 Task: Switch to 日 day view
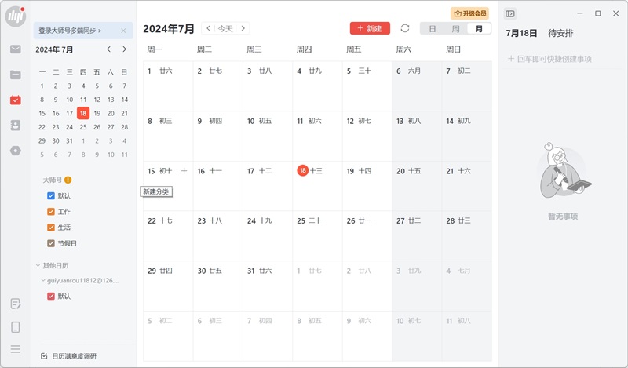pos(432,29)
